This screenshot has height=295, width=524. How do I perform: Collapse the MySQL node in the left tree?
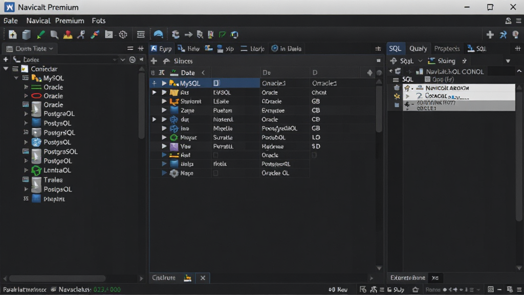coord(16,78)
